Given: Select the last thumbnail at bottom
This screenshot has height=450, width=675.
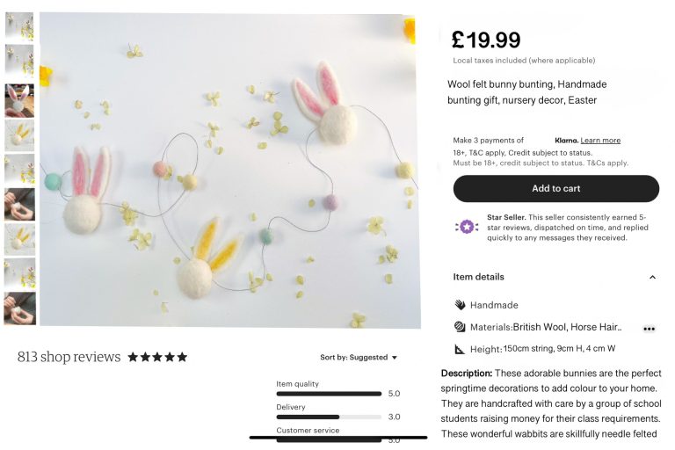Looking at the screenshot, I should coord(20,308).
